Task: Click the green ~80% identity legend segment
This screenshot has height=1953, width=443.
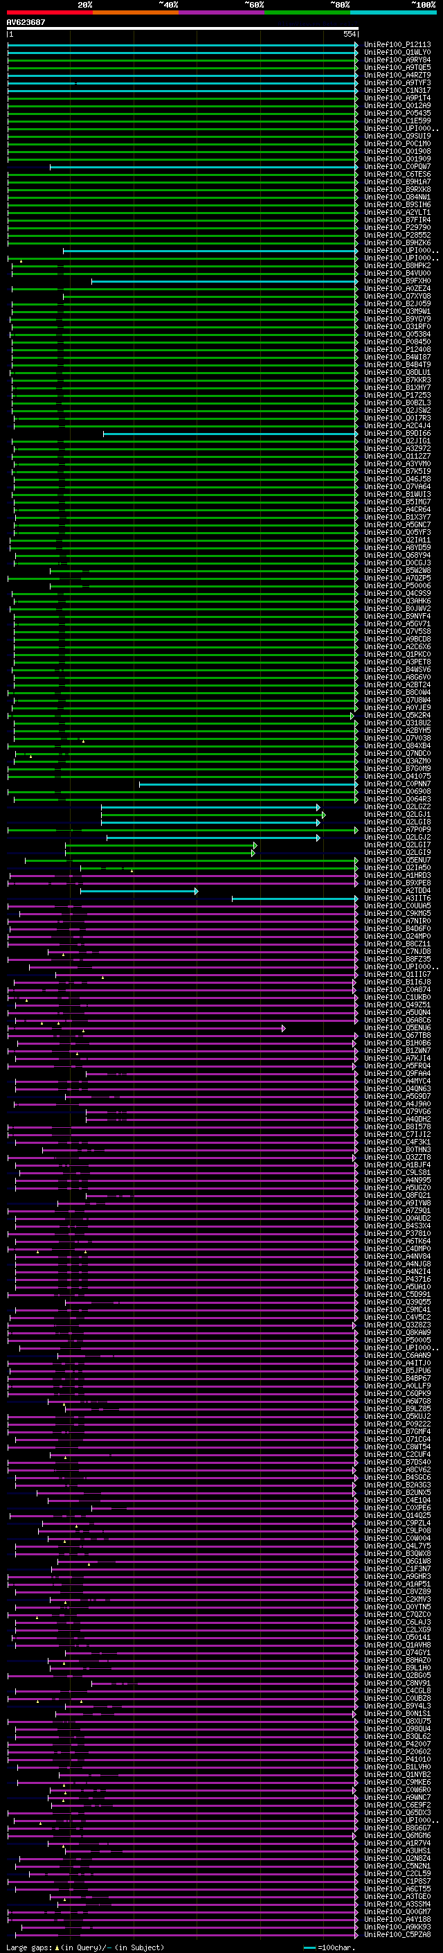Action: click(x=307, y=12)
